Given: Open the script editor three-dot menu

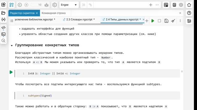Looking at the screenshot, I should point(180,21).
